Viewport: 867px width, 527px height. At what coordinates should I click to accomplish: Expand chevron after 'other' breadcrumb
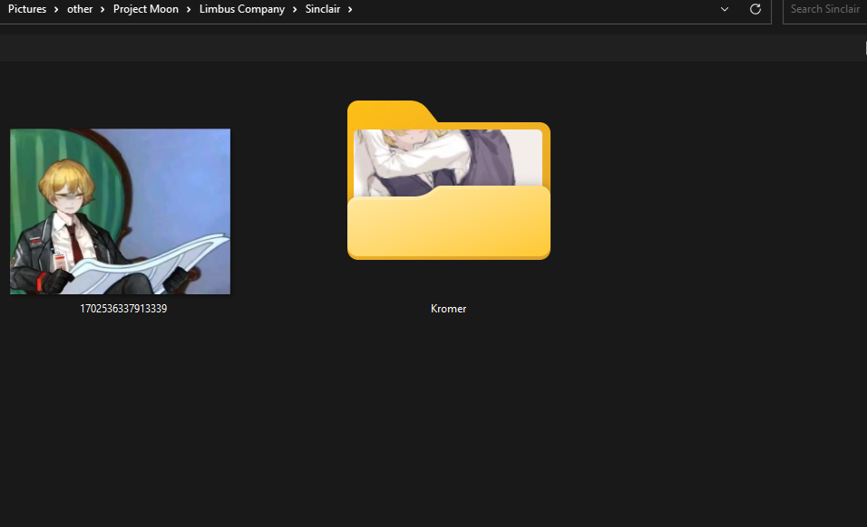tap(102, 9)
